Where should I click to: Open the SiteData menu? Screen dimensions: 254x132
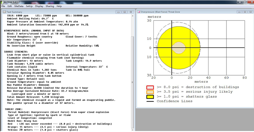tap(19, 6)
